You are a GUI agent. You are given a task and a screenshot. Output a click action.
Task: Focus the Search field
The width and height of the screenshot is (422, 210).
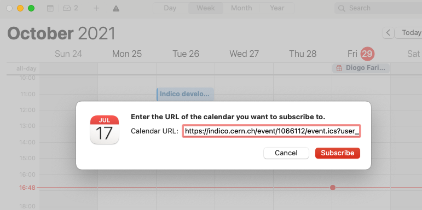[x=378, y=8]
